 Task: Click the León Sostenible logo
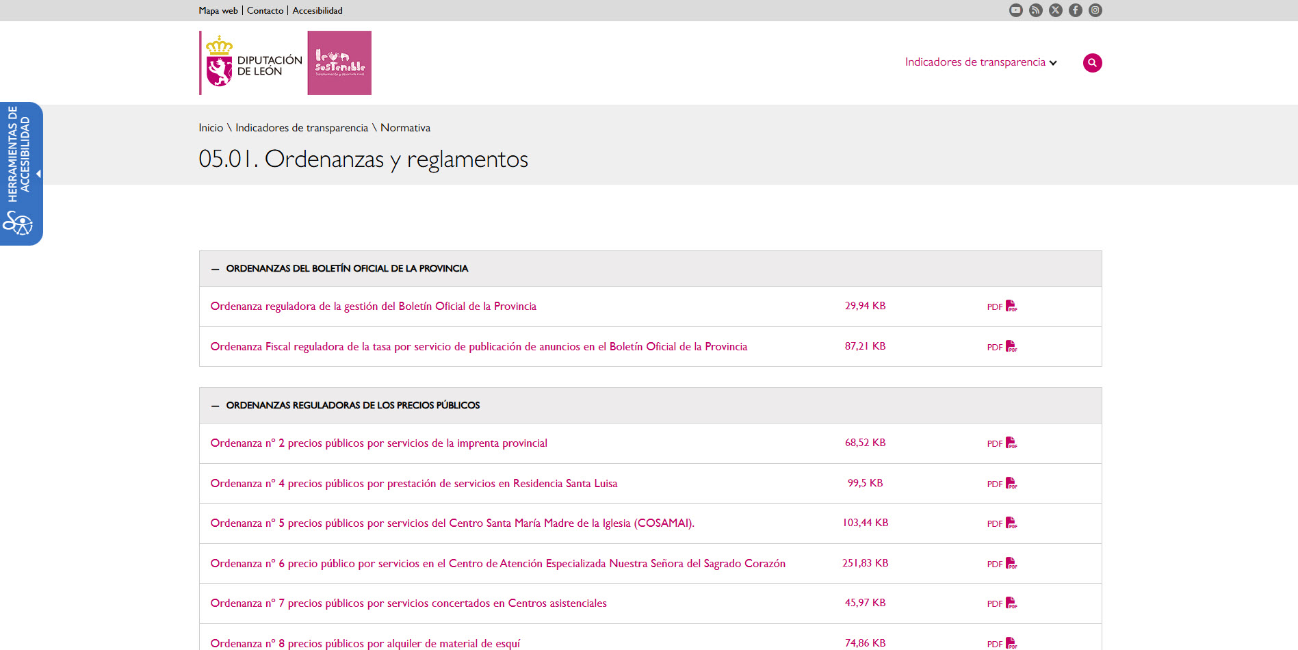click(x=339, y=63)
